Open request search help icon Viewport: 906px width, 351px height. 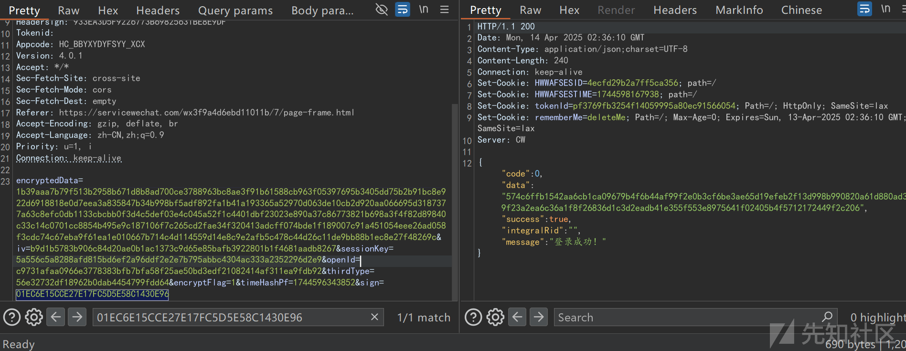12,317
